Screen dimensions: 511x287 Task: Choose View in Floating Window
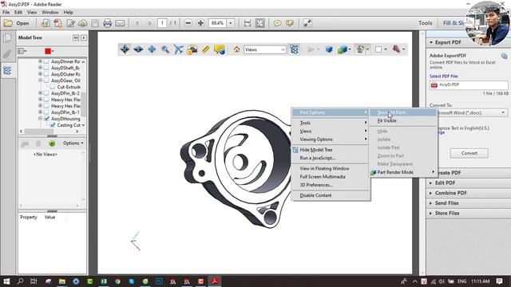(x=331, y=168)
